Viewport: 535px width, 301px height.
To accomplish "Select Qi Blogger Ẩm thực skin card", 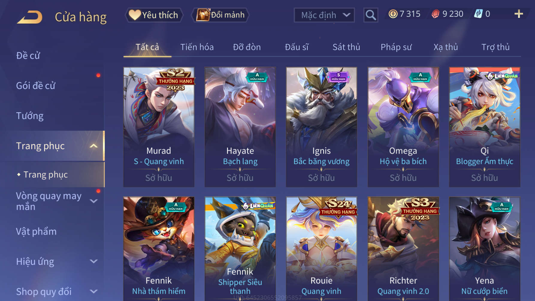I will pyautogui.click(x=484, y=127).
